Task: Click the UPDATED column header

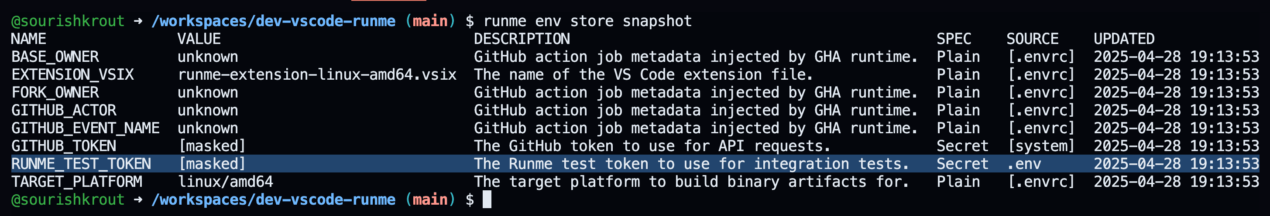Action: [1124, 39]
